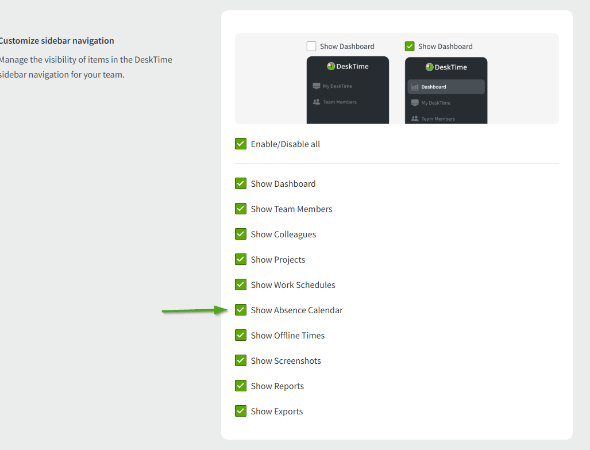Screen dimensions: 590x450
Task: Hide Reports by unchecking Show Reports
Action: [x=241, y=386]
